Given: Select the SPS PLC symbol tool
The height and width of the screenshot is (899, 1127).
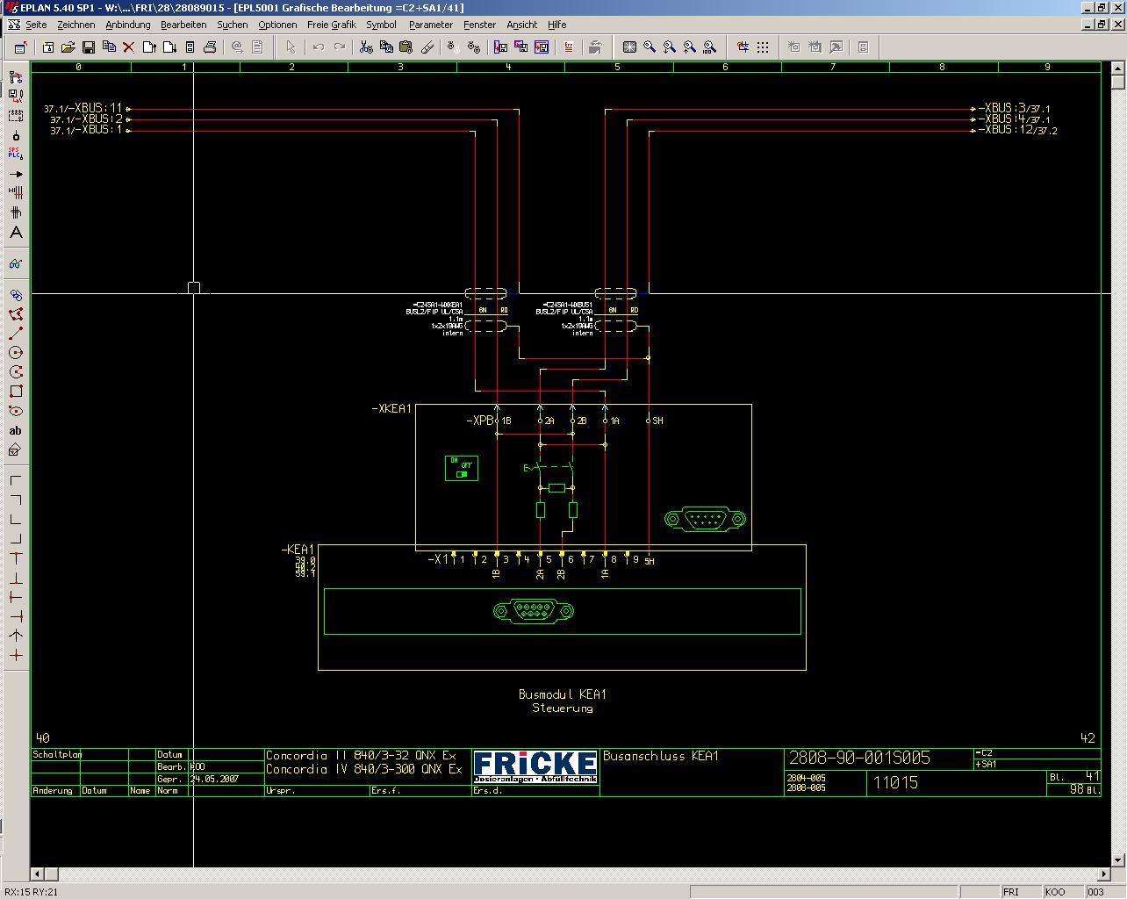Looking at the screenshot, I should (x=15, y=153).
